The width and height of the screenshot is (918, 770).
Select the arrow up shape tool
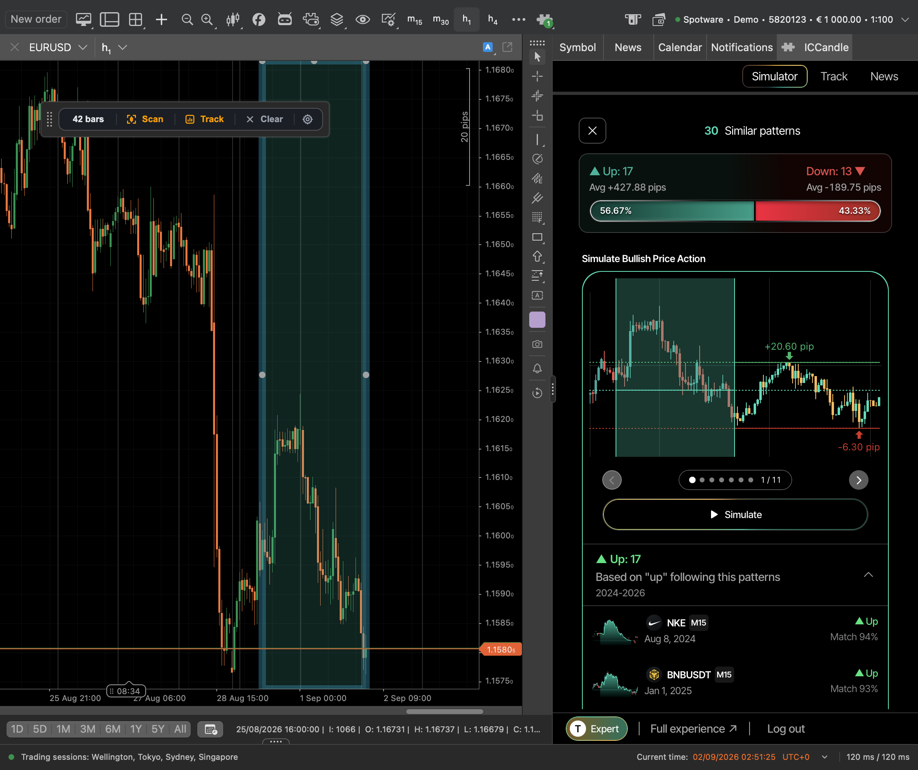537,256
